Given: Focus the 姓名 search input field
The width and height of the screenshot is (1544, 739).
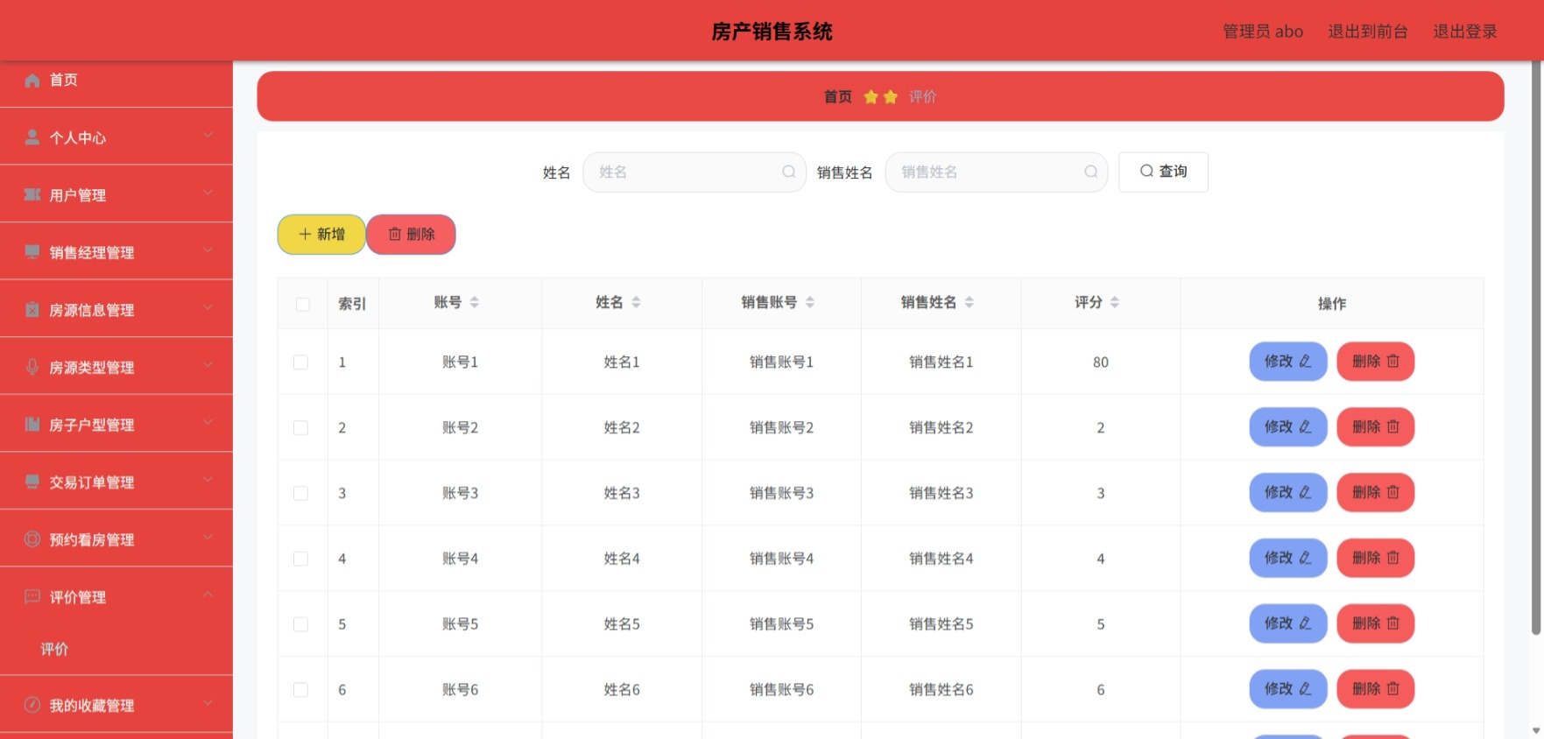Looking at the screenshot, I should pos(694,172).
